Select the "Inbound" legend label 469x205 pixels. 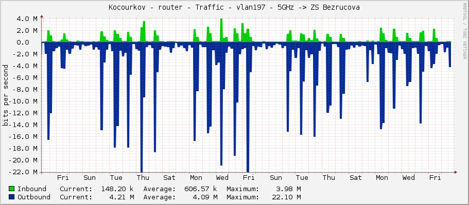point(32,189)
